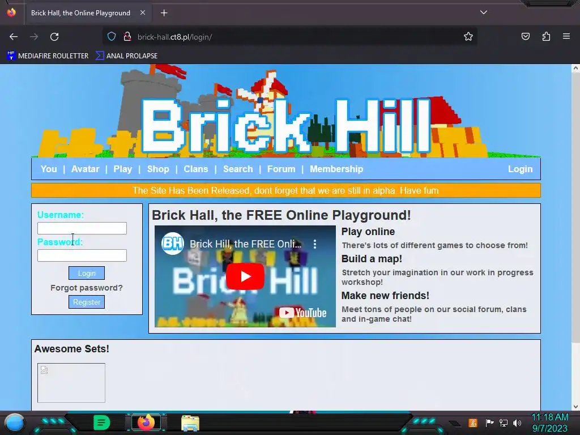Viewport: 580px width, 435px height.
Task: Click the Firefox icon in the taskbar
Action: tap(146, 423)
